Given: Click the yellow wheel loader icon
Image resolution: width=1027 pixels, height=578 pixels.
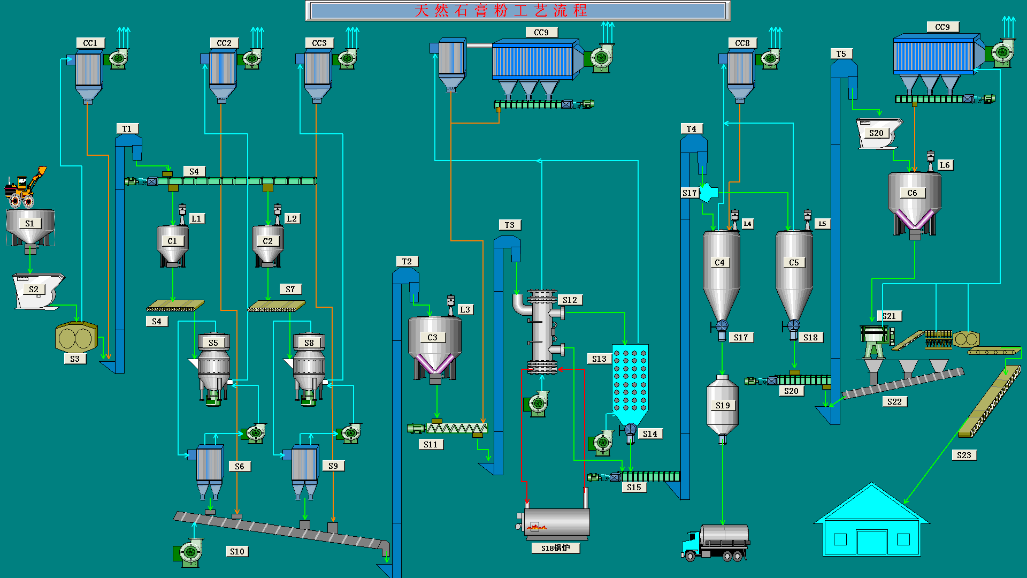Looking at the screenshot, I should point(24,187).
